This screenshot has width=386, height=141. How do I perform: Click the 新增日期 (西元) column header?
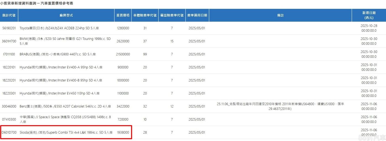point(369,15)
